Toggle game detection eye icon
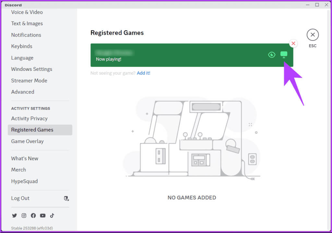Image resolution: width=332 pixels, height=233 pixels. [272, 55]
